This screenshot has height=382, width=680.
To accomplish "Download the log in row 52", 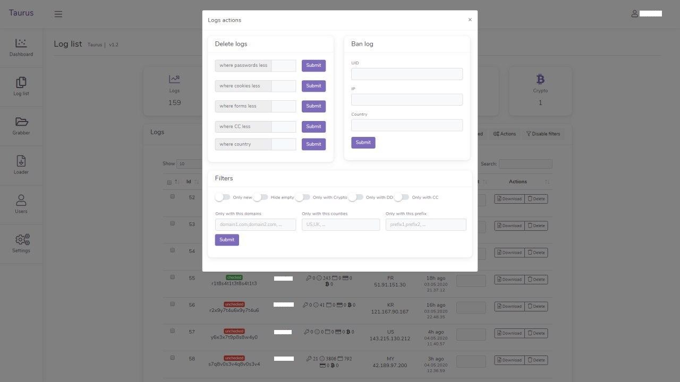I will point(509,199).
